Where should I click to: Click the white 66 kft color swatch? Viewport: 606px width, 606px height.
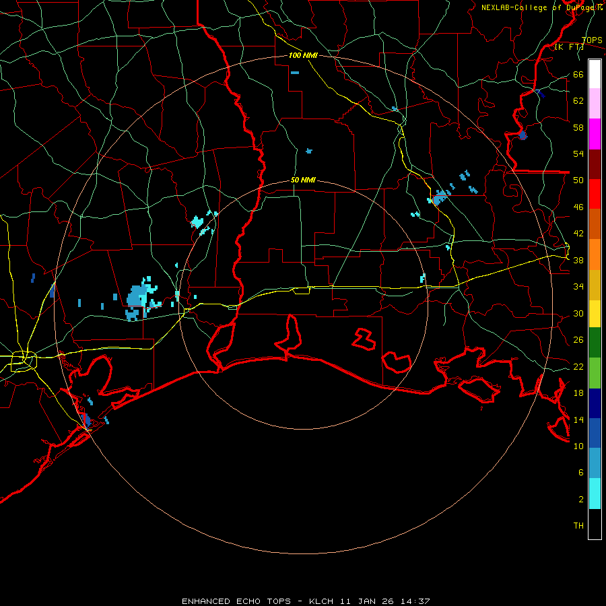(595, 74)
